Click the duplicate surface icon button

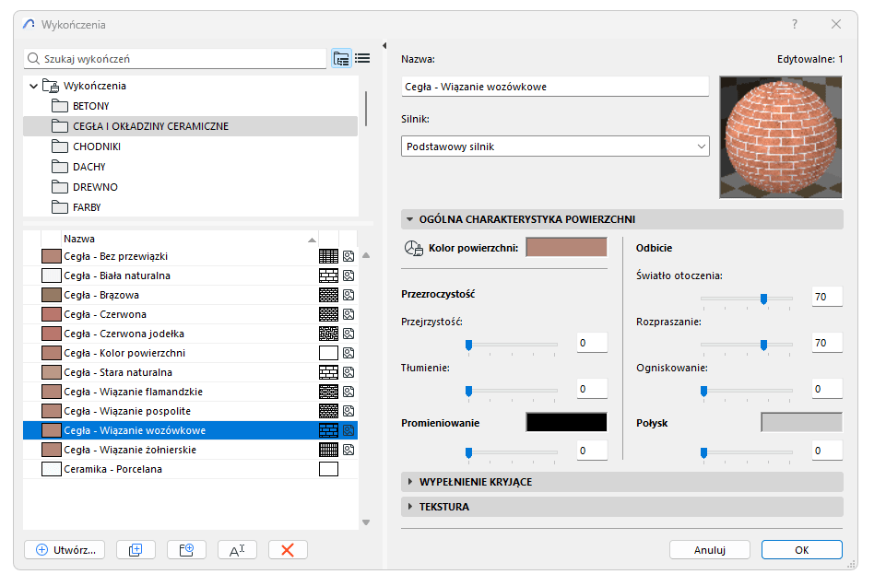pos(136,550)
